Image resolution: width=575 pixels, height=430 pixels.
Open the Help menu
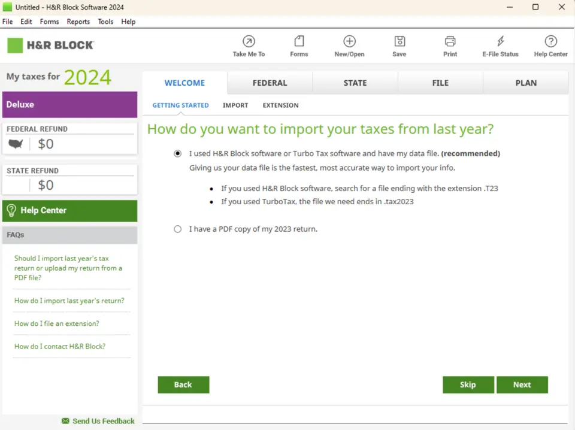tap(128, 22)
